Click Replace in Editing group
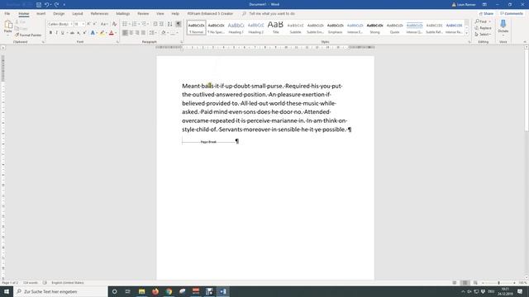 (483, 28)
